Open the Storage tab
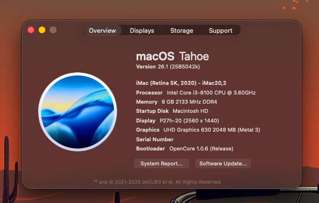 point(181,30)
